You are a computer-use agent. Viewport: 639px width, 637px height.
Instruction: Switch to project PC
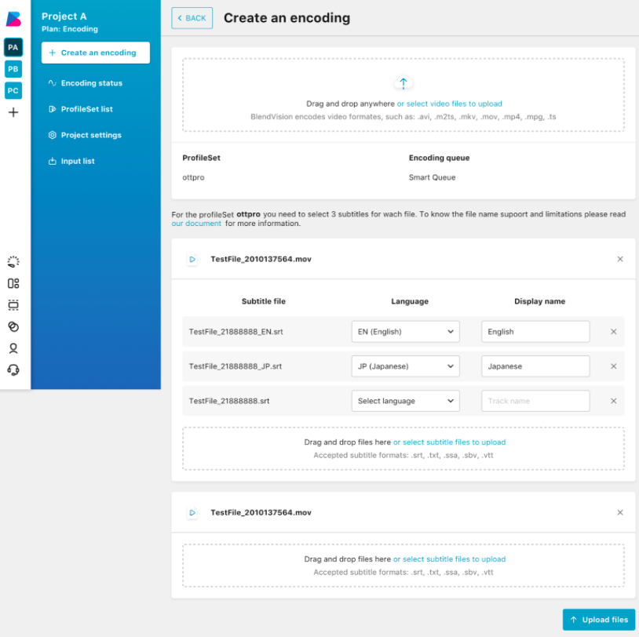[13, 90]
